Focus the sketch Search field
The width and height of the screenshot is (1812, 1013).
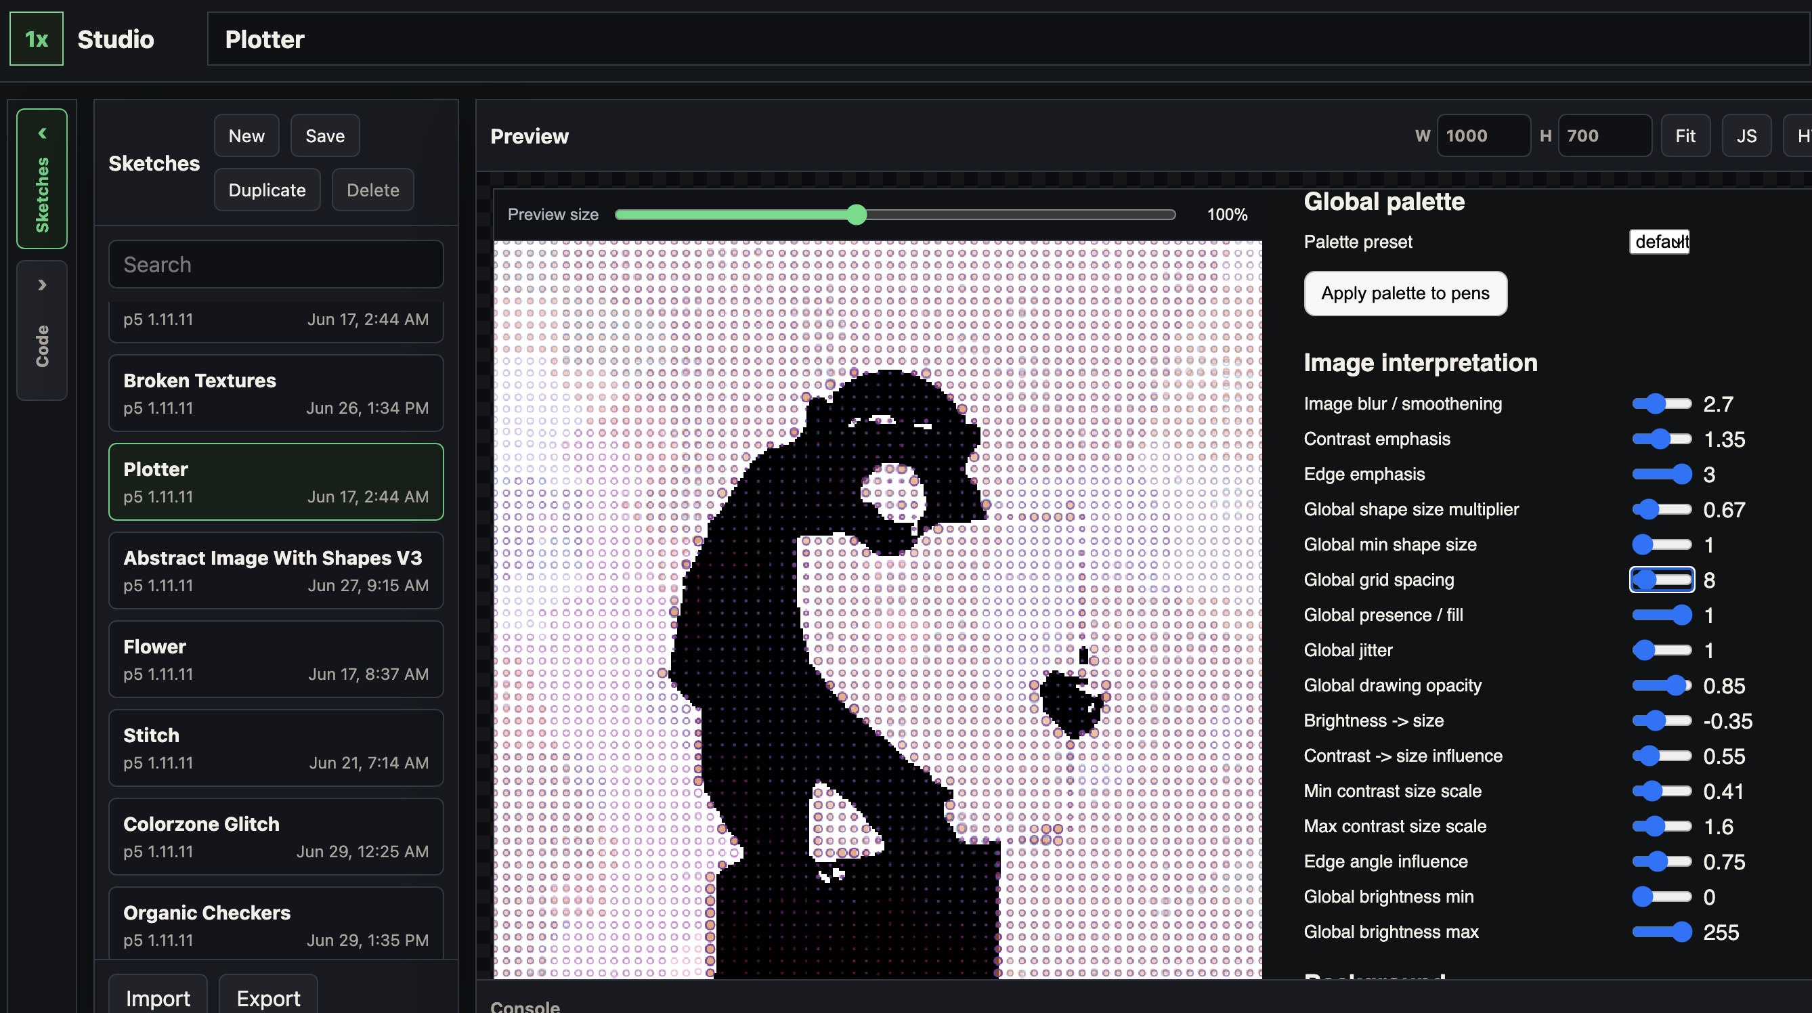coord(276,265)
